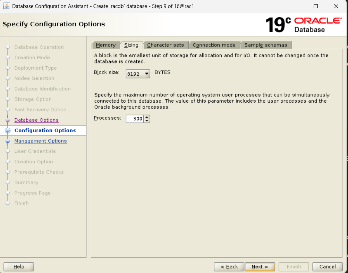This screenshot has width=348, height=273.
Task: Click into the Processes value field
Action: [135, 119]
